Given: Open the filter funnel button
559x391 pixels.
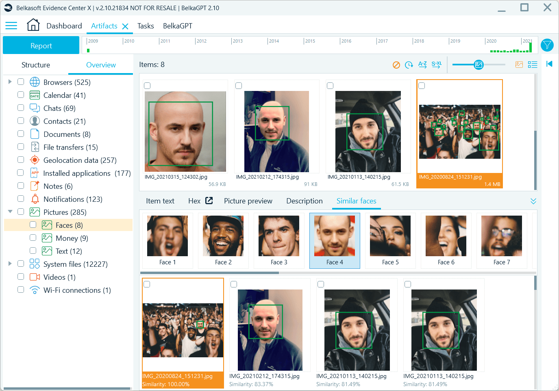Looking at the screenshot, I should click(x=547, y=45).
